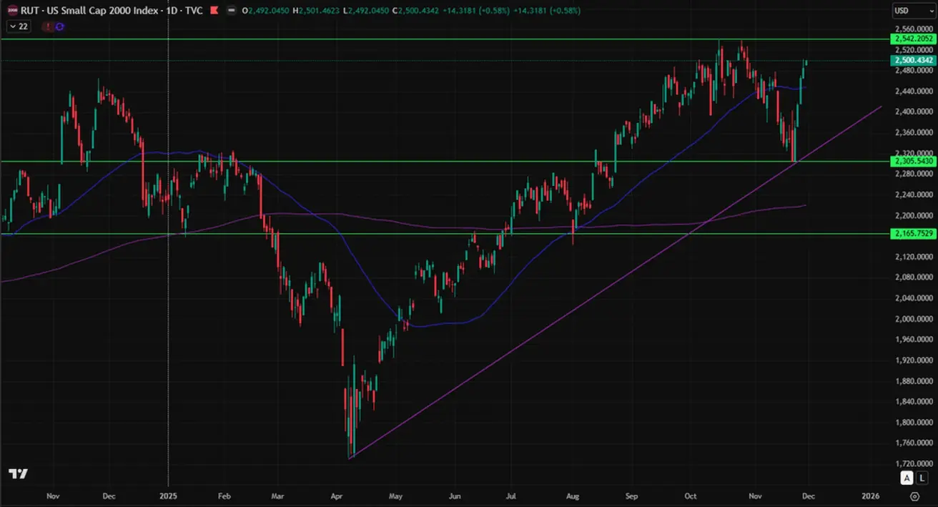The image size is (938, 507).
Task: Click the gray market status icon
Action: point(229,11)
